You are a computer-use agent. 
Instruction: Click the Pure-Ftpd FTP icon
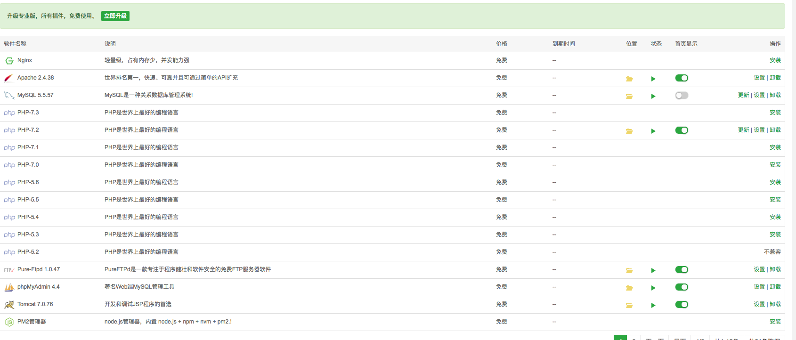(9, 270)
